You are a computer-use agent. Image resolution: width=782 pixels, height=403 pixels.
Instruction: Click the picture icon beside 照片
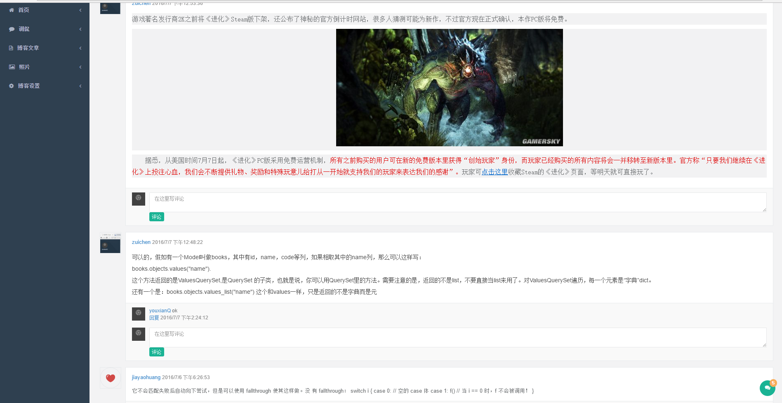[x=12, y=67]
